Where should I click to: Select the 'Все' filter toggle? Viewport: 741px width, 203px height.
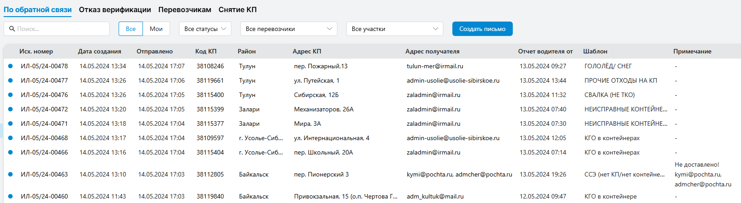(x=131, y=29)
